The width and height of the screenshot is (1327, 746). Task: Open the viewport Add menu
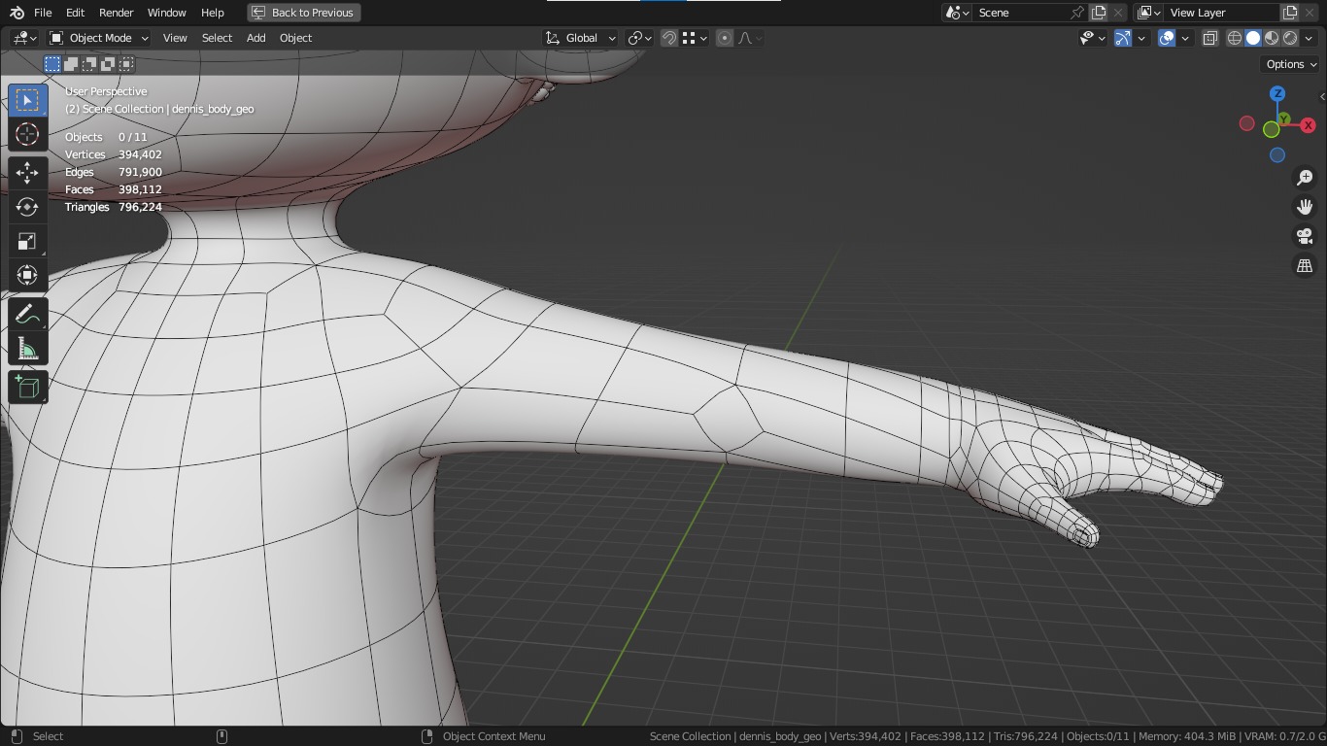pyautogui.click(x=255, y=38)
